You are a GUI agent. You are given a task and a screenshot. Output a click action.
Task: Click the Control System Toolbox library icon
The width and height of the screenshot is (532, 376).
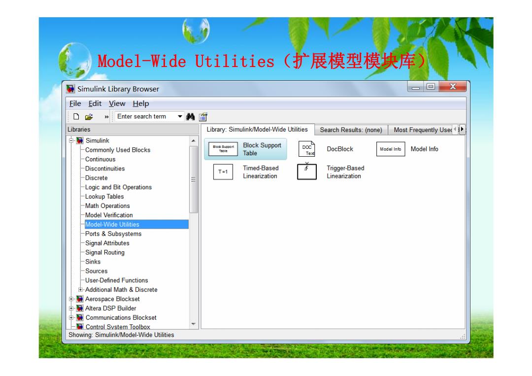pyautogui.click(x=80, y=326)
